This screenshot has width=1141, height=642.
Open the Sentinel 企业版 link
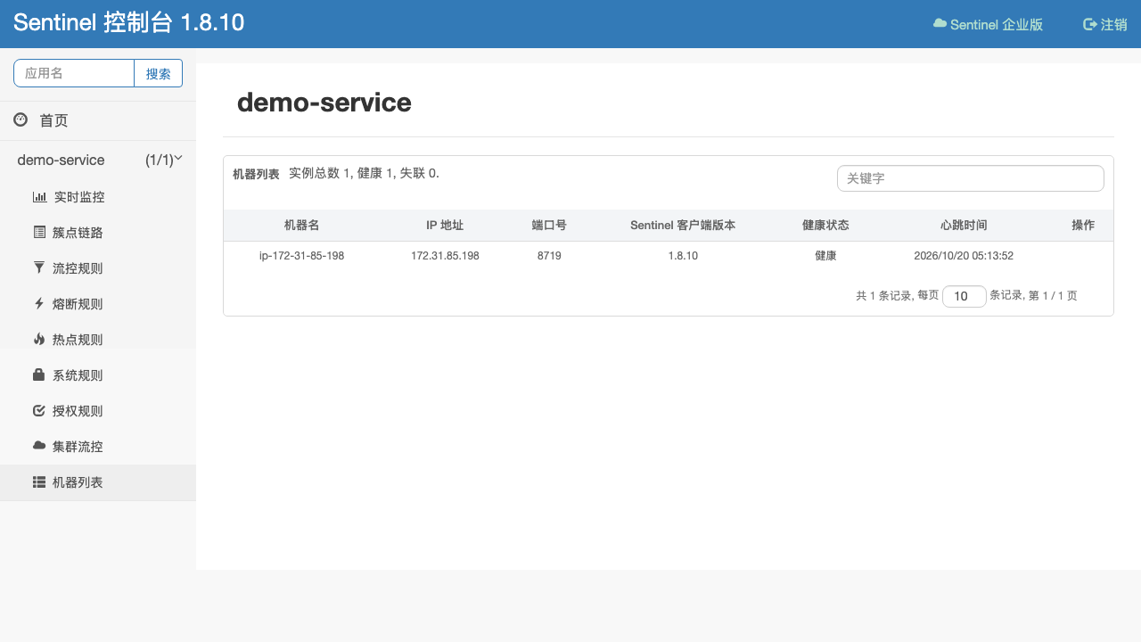[x=988, y=24]
